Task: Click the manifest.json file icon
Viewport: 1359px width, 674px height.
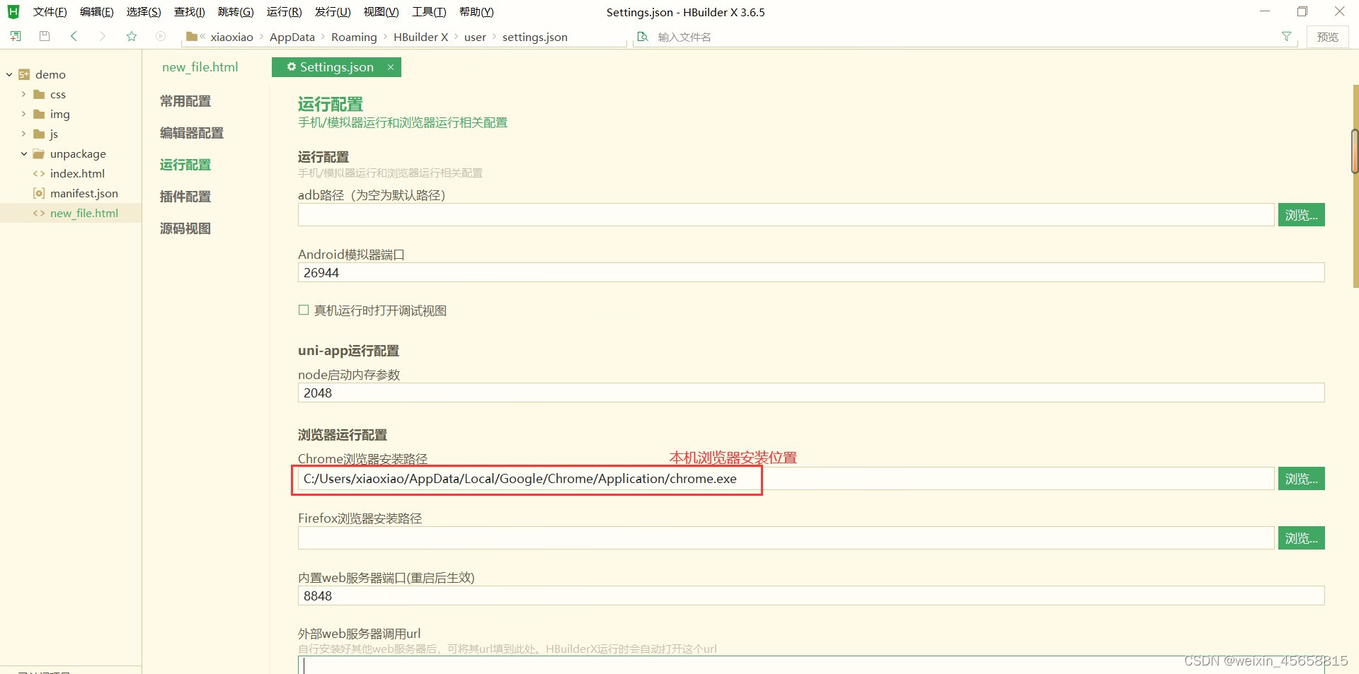Action: coord(39,193)
